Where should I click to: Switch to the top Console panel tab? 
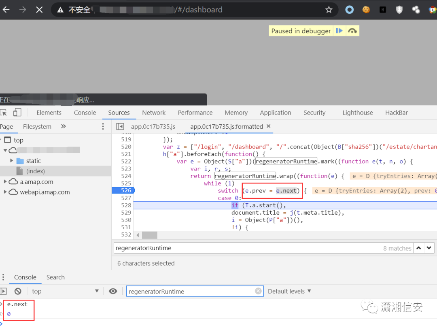coord(85,113)
